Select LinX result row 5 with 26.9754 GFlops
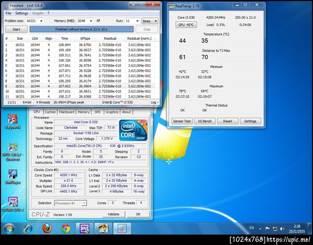 point(79,65)
